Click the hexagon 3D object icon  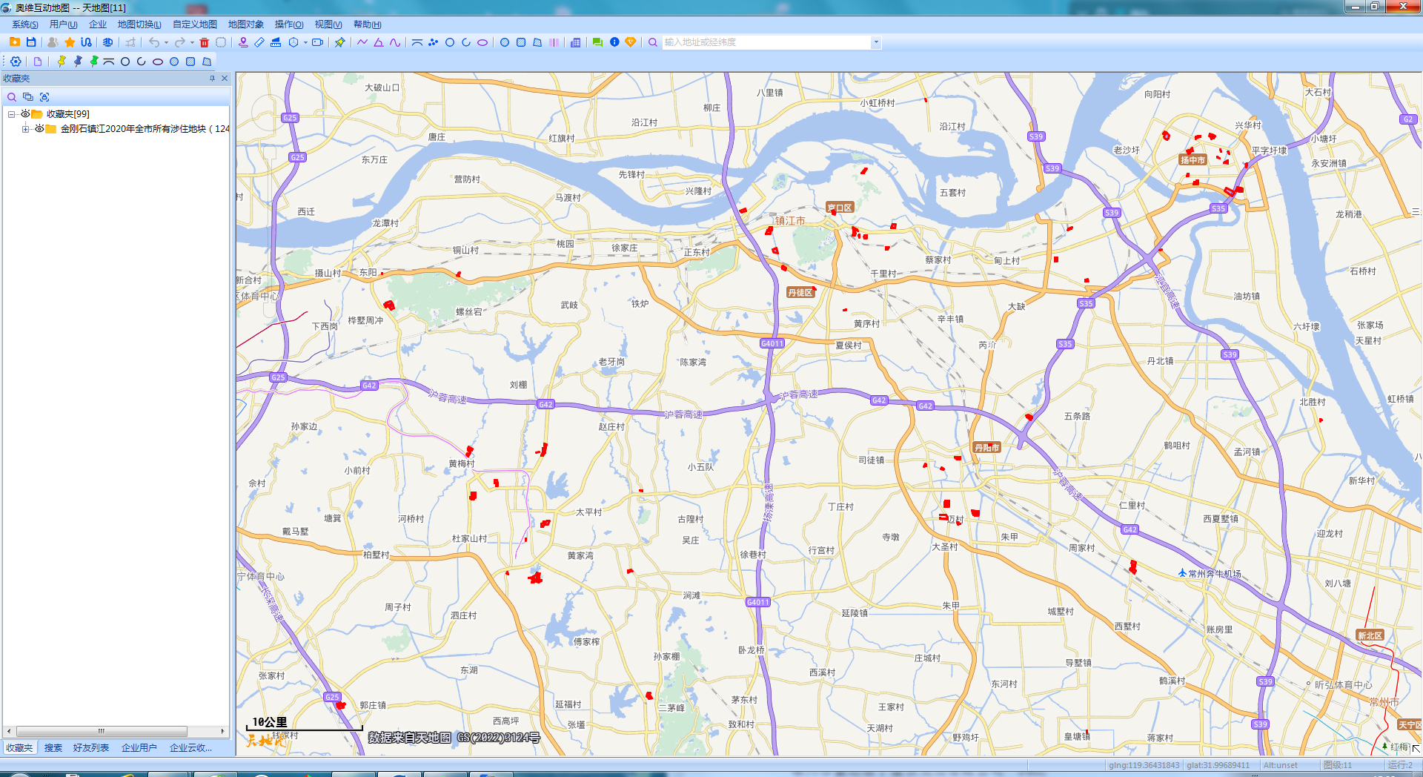click(x=293, y=42)
